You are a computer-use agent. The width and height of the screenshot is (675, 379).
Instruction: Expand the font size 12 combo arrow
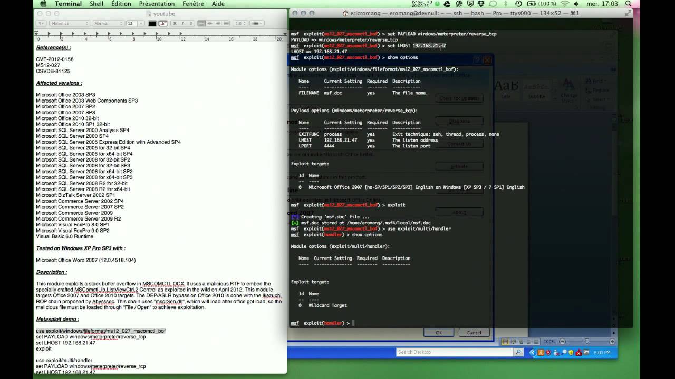coord(141,23)
